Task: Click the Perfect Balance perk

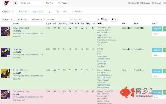Action: click(103, 59)
